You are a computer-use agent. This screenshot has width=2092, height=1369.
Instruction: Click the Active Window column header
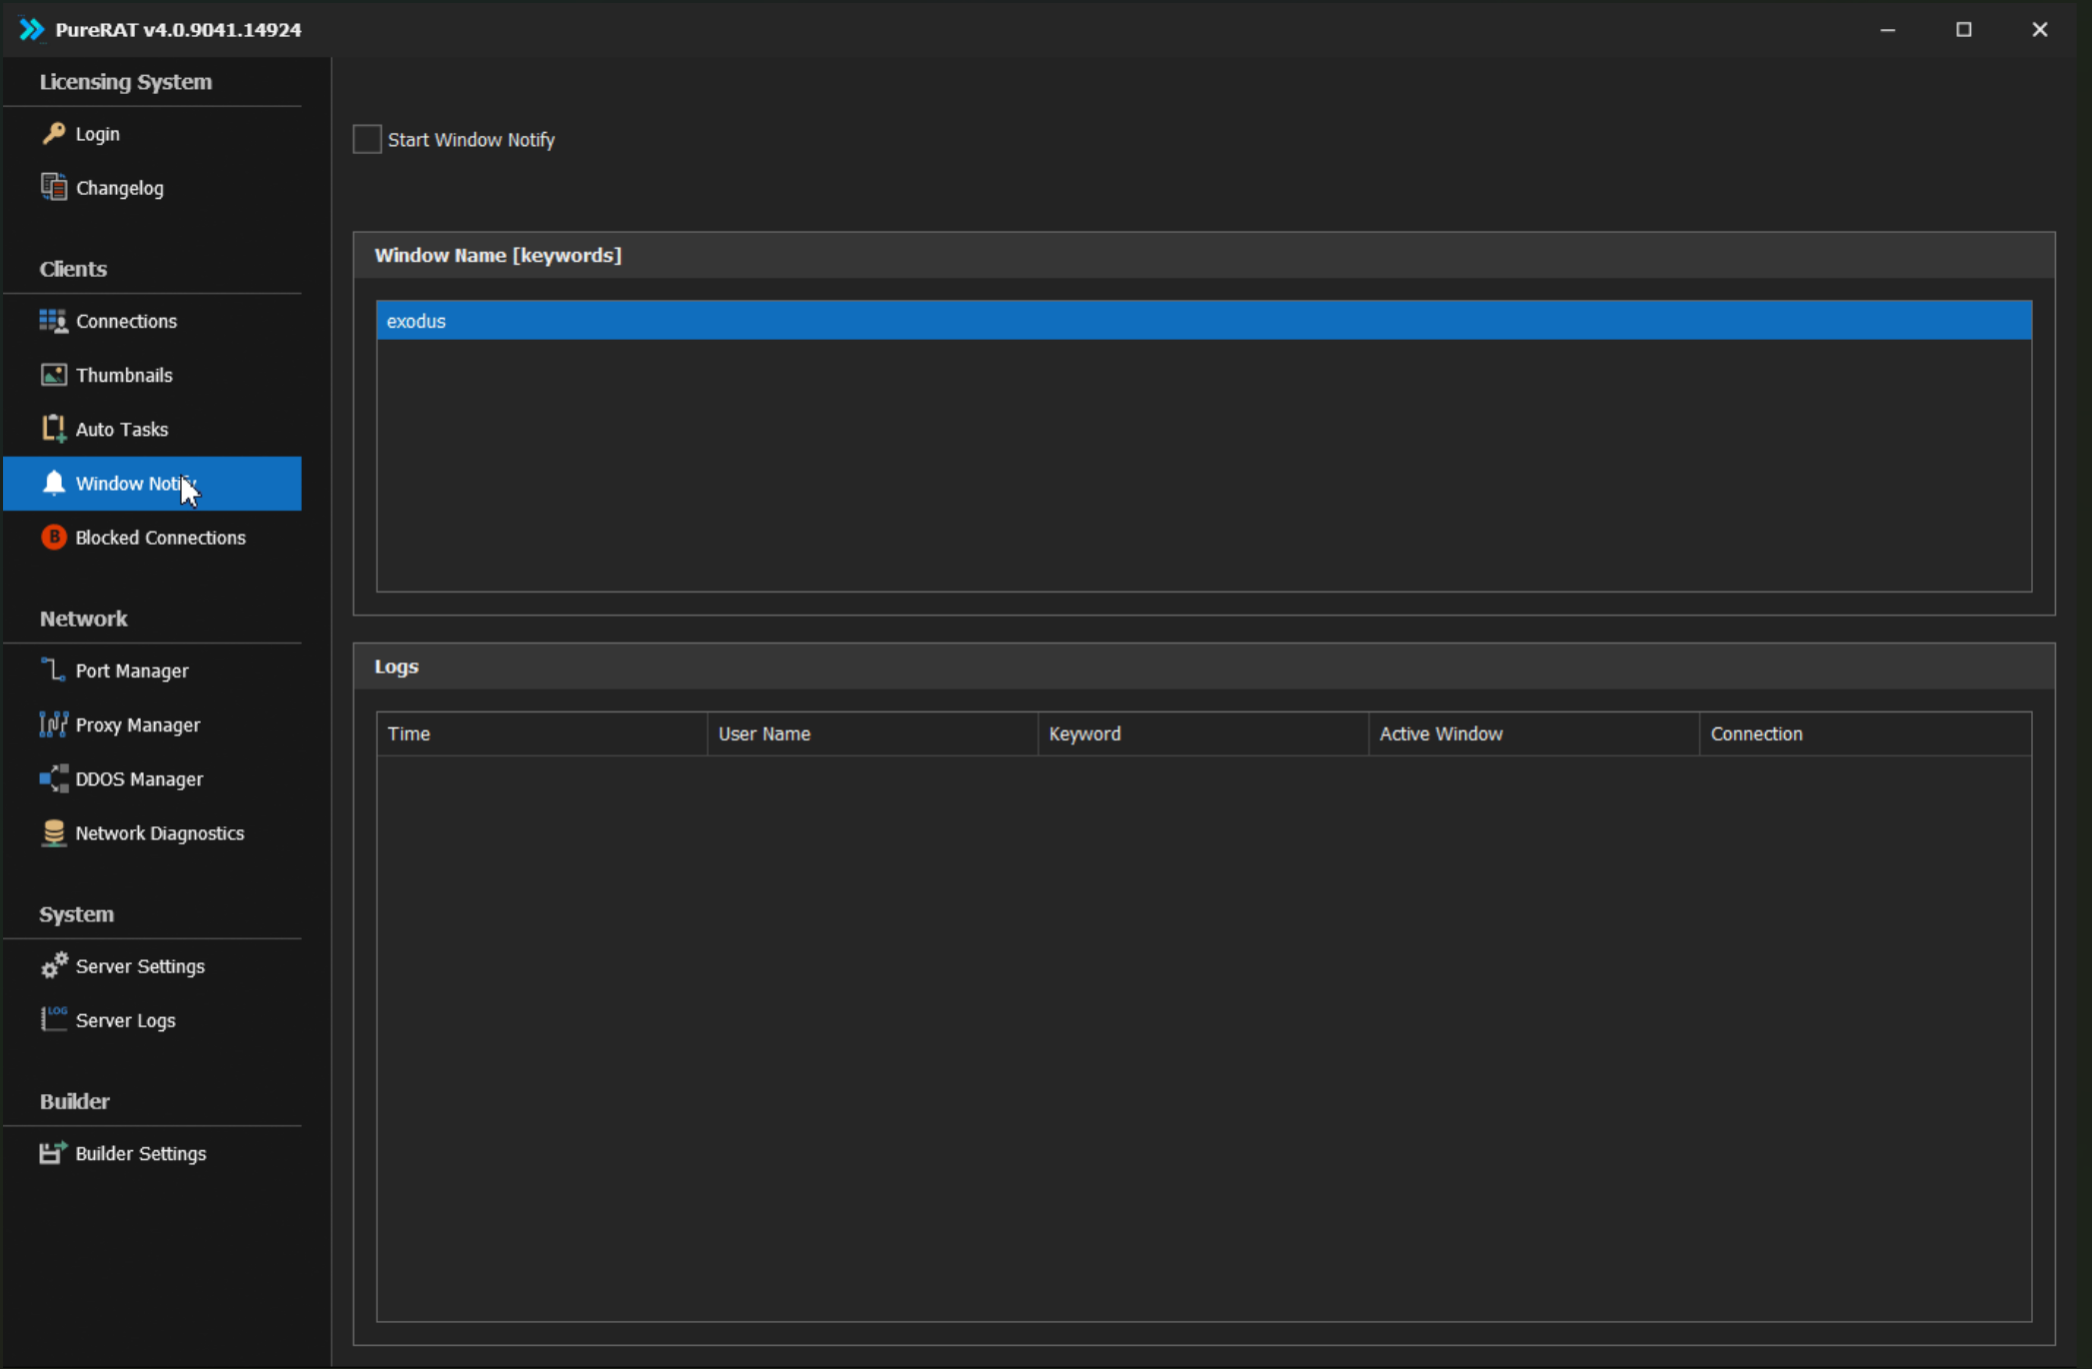pyautogui.click(x=1534, y=732)
